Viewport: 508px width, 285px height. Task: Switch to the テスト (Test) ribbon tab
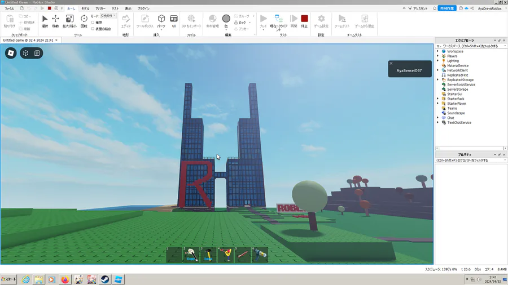(115, 8)
